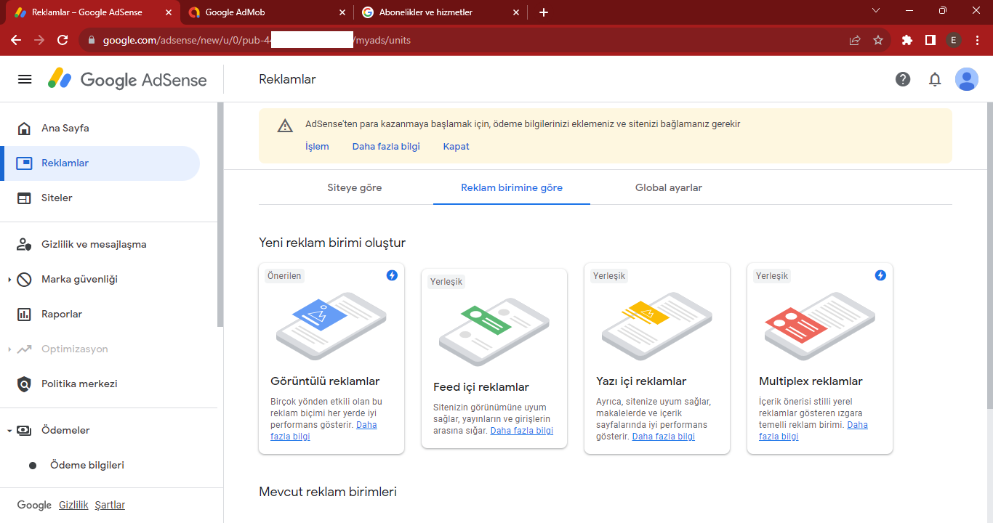The height and width of the screenshot is (523, 993).
Task: Reload the page
Action: 63,41
